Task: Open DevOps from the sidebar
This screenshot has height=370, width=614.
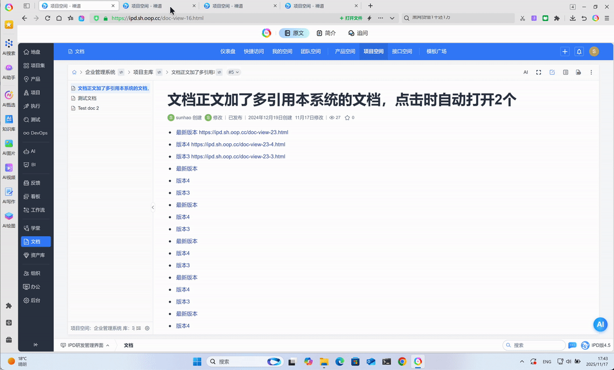Action: (34, 133)
